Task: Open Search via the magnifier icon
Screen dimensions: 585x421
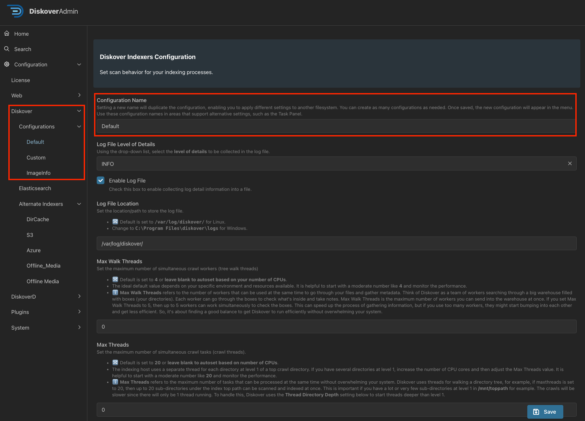Action: click(x=7, y=49)
